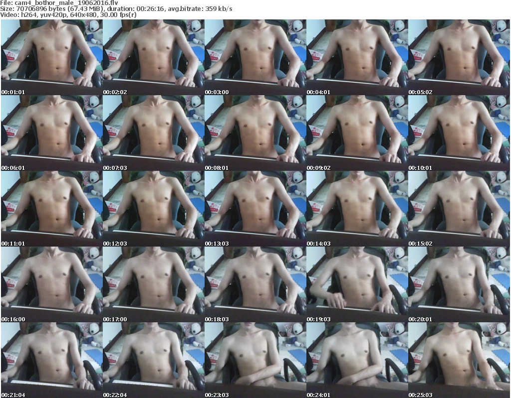Open the thumbnail stamped 00:02:02
The width and height of the screenshot is (511, 398).
point(154,57)
